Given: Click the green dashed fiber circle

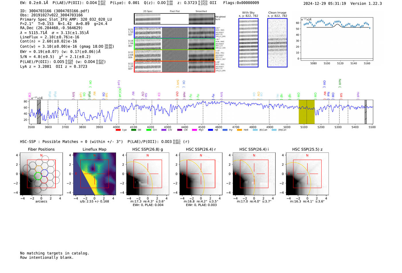Looking at the screenshot, I should (x=38, y=176).
